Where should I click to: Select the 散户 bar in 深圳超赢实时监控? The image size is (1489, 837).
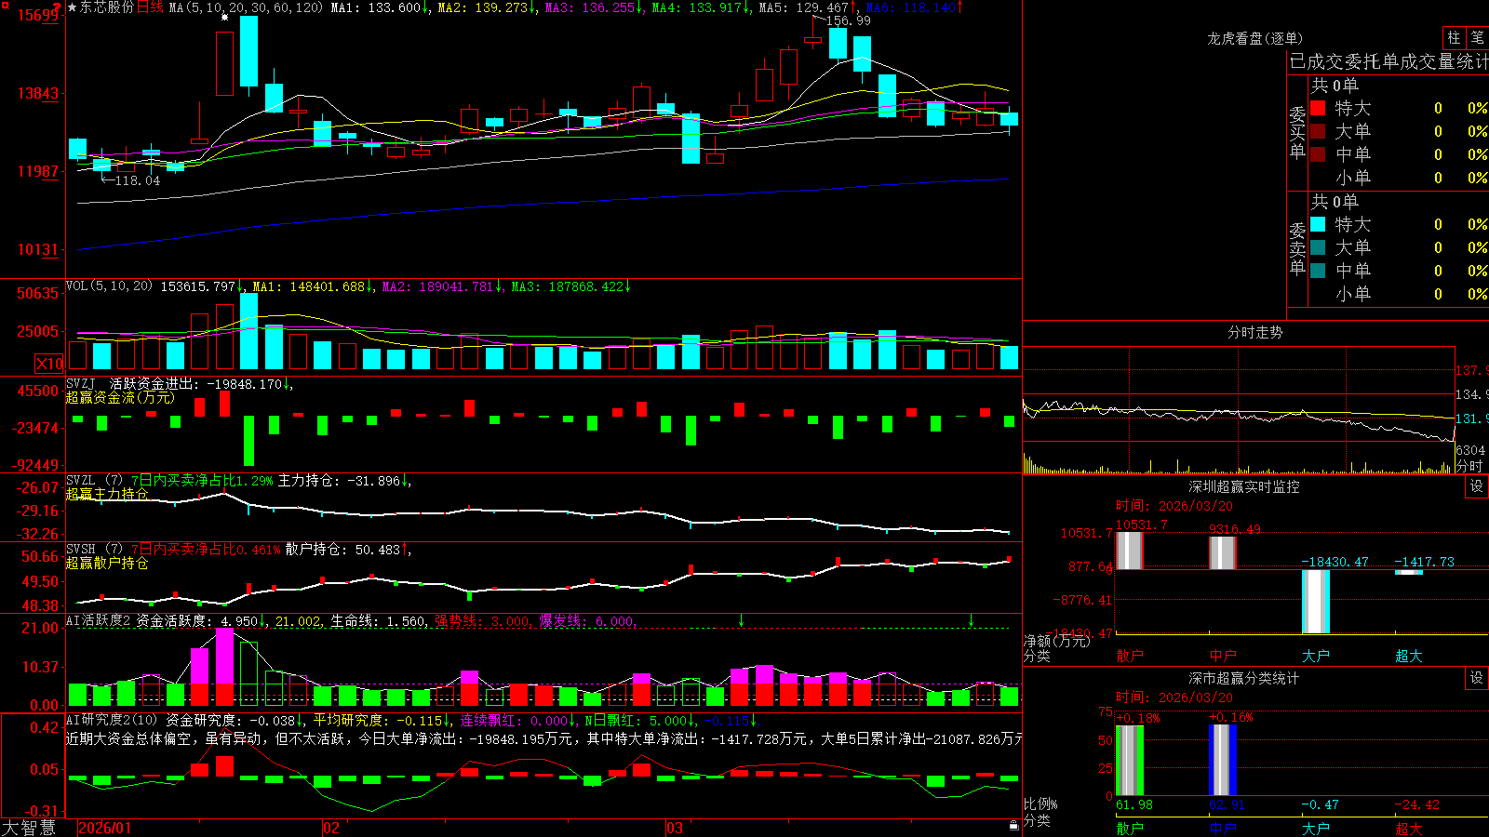click(x=1129, y=551)
